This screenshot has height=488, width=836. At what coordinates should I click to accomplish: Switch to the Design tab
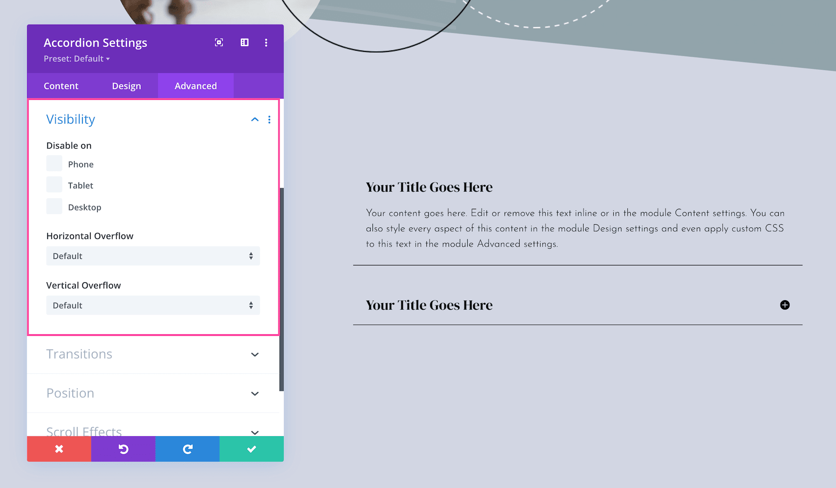tap(126, 86)
